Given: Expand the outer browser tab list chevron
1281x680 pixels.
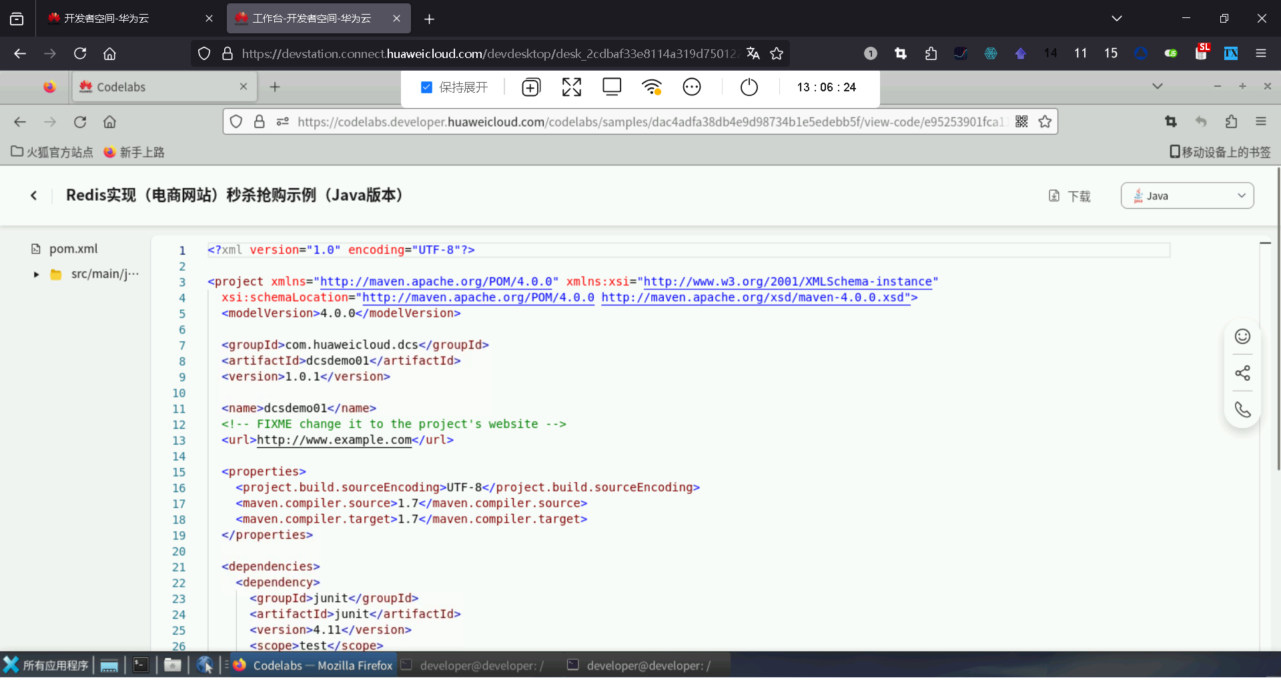Looking at the screenshot, I should pos(1116,19).
